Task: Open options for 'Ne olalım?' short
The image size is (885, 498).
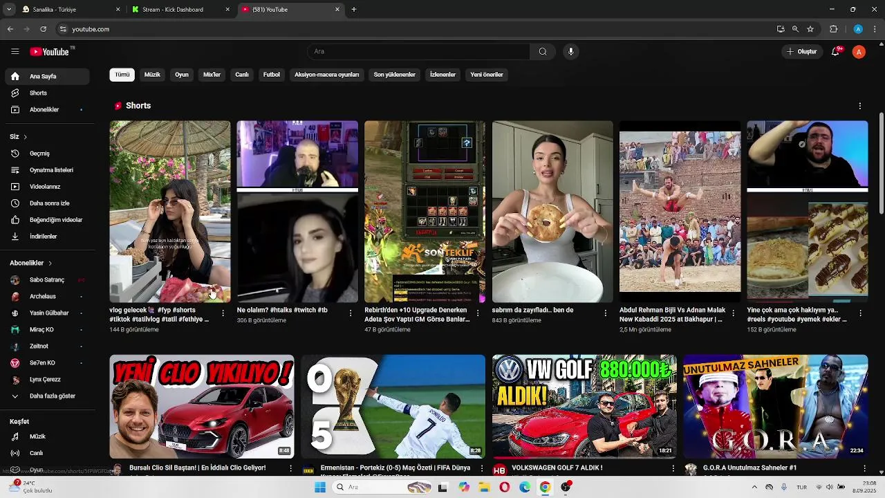Action: (x=351, y=313)
